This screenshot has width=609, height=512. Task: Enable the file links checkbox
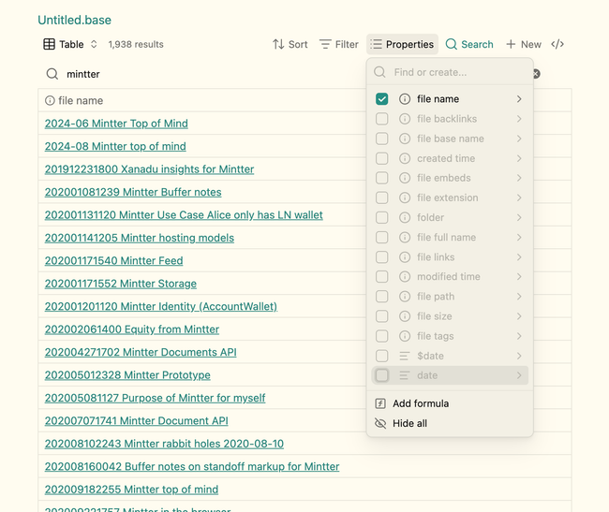click(381, 256)
